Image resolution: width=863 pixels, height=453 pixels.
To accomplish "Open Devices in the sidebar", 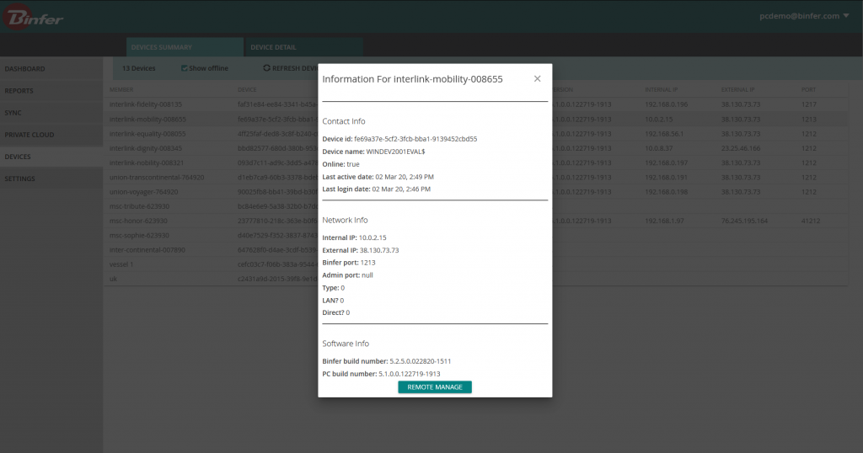I will [51, 157].
